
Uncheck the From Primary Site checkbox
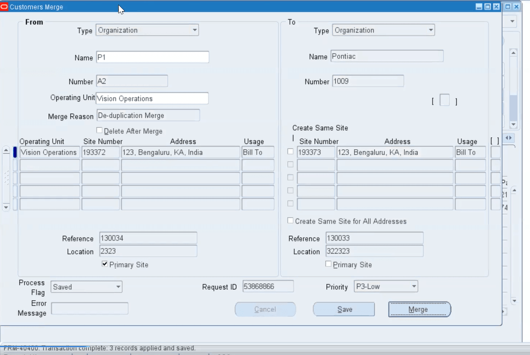pyautogui.click(x=105, y=264)
